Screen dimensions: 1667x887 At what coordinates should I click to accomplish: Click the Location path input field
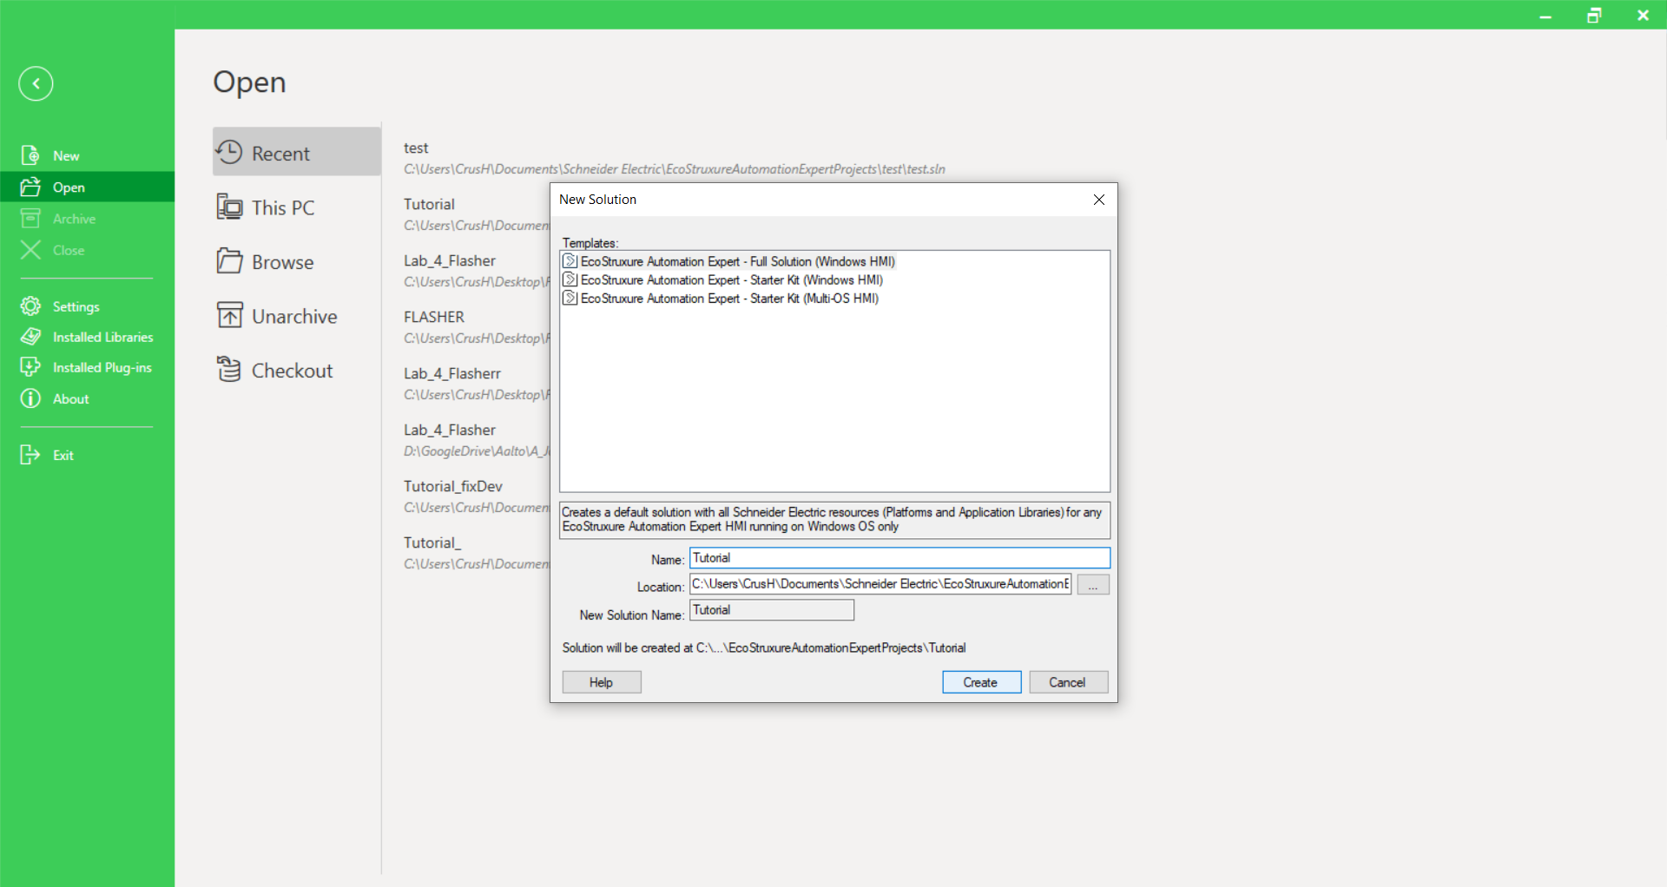coord(880,584)
